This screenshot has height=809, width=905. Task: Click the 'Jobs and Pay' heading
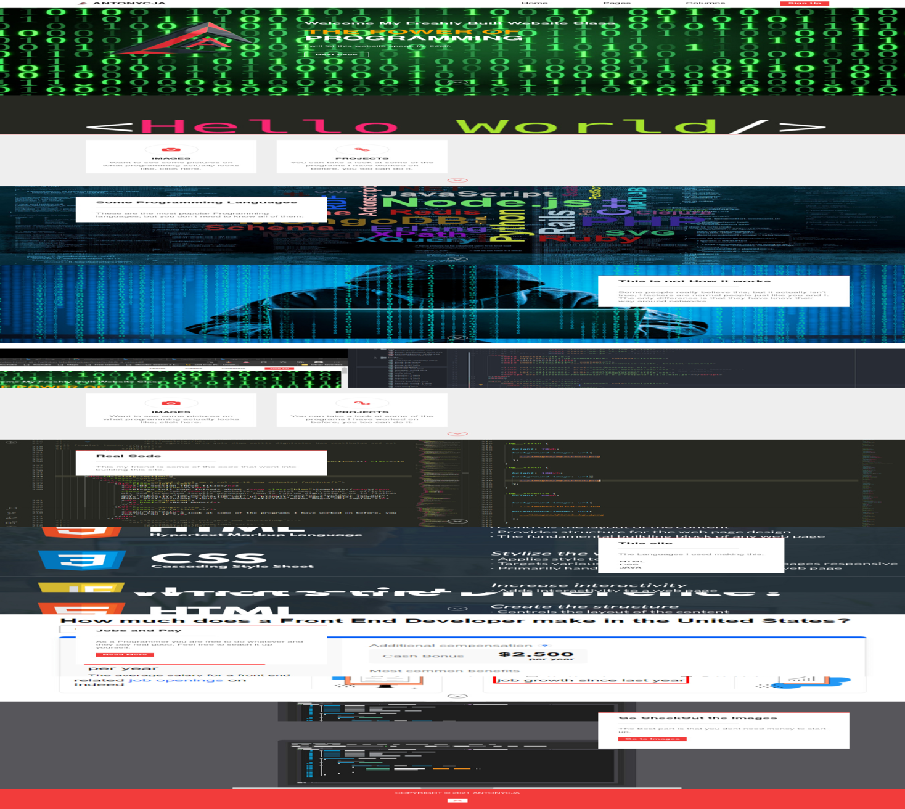coord(139,631)
